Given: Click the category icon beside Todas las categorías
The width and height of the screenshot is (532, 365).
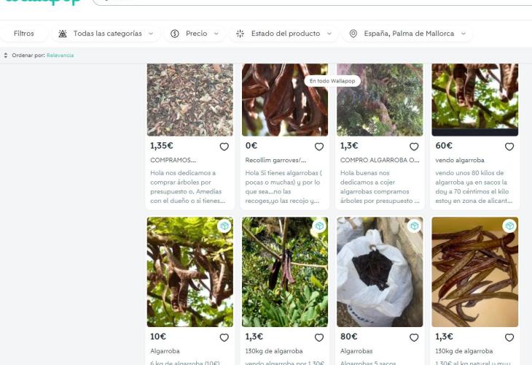Looking at the screenshot, I should pyautogui.click(x=63, y=34).
